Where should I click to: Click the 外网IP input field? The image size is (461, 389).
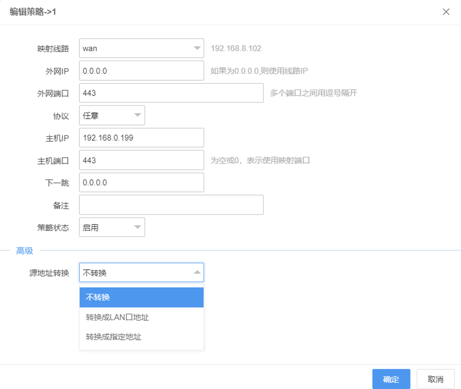(141, 70)
